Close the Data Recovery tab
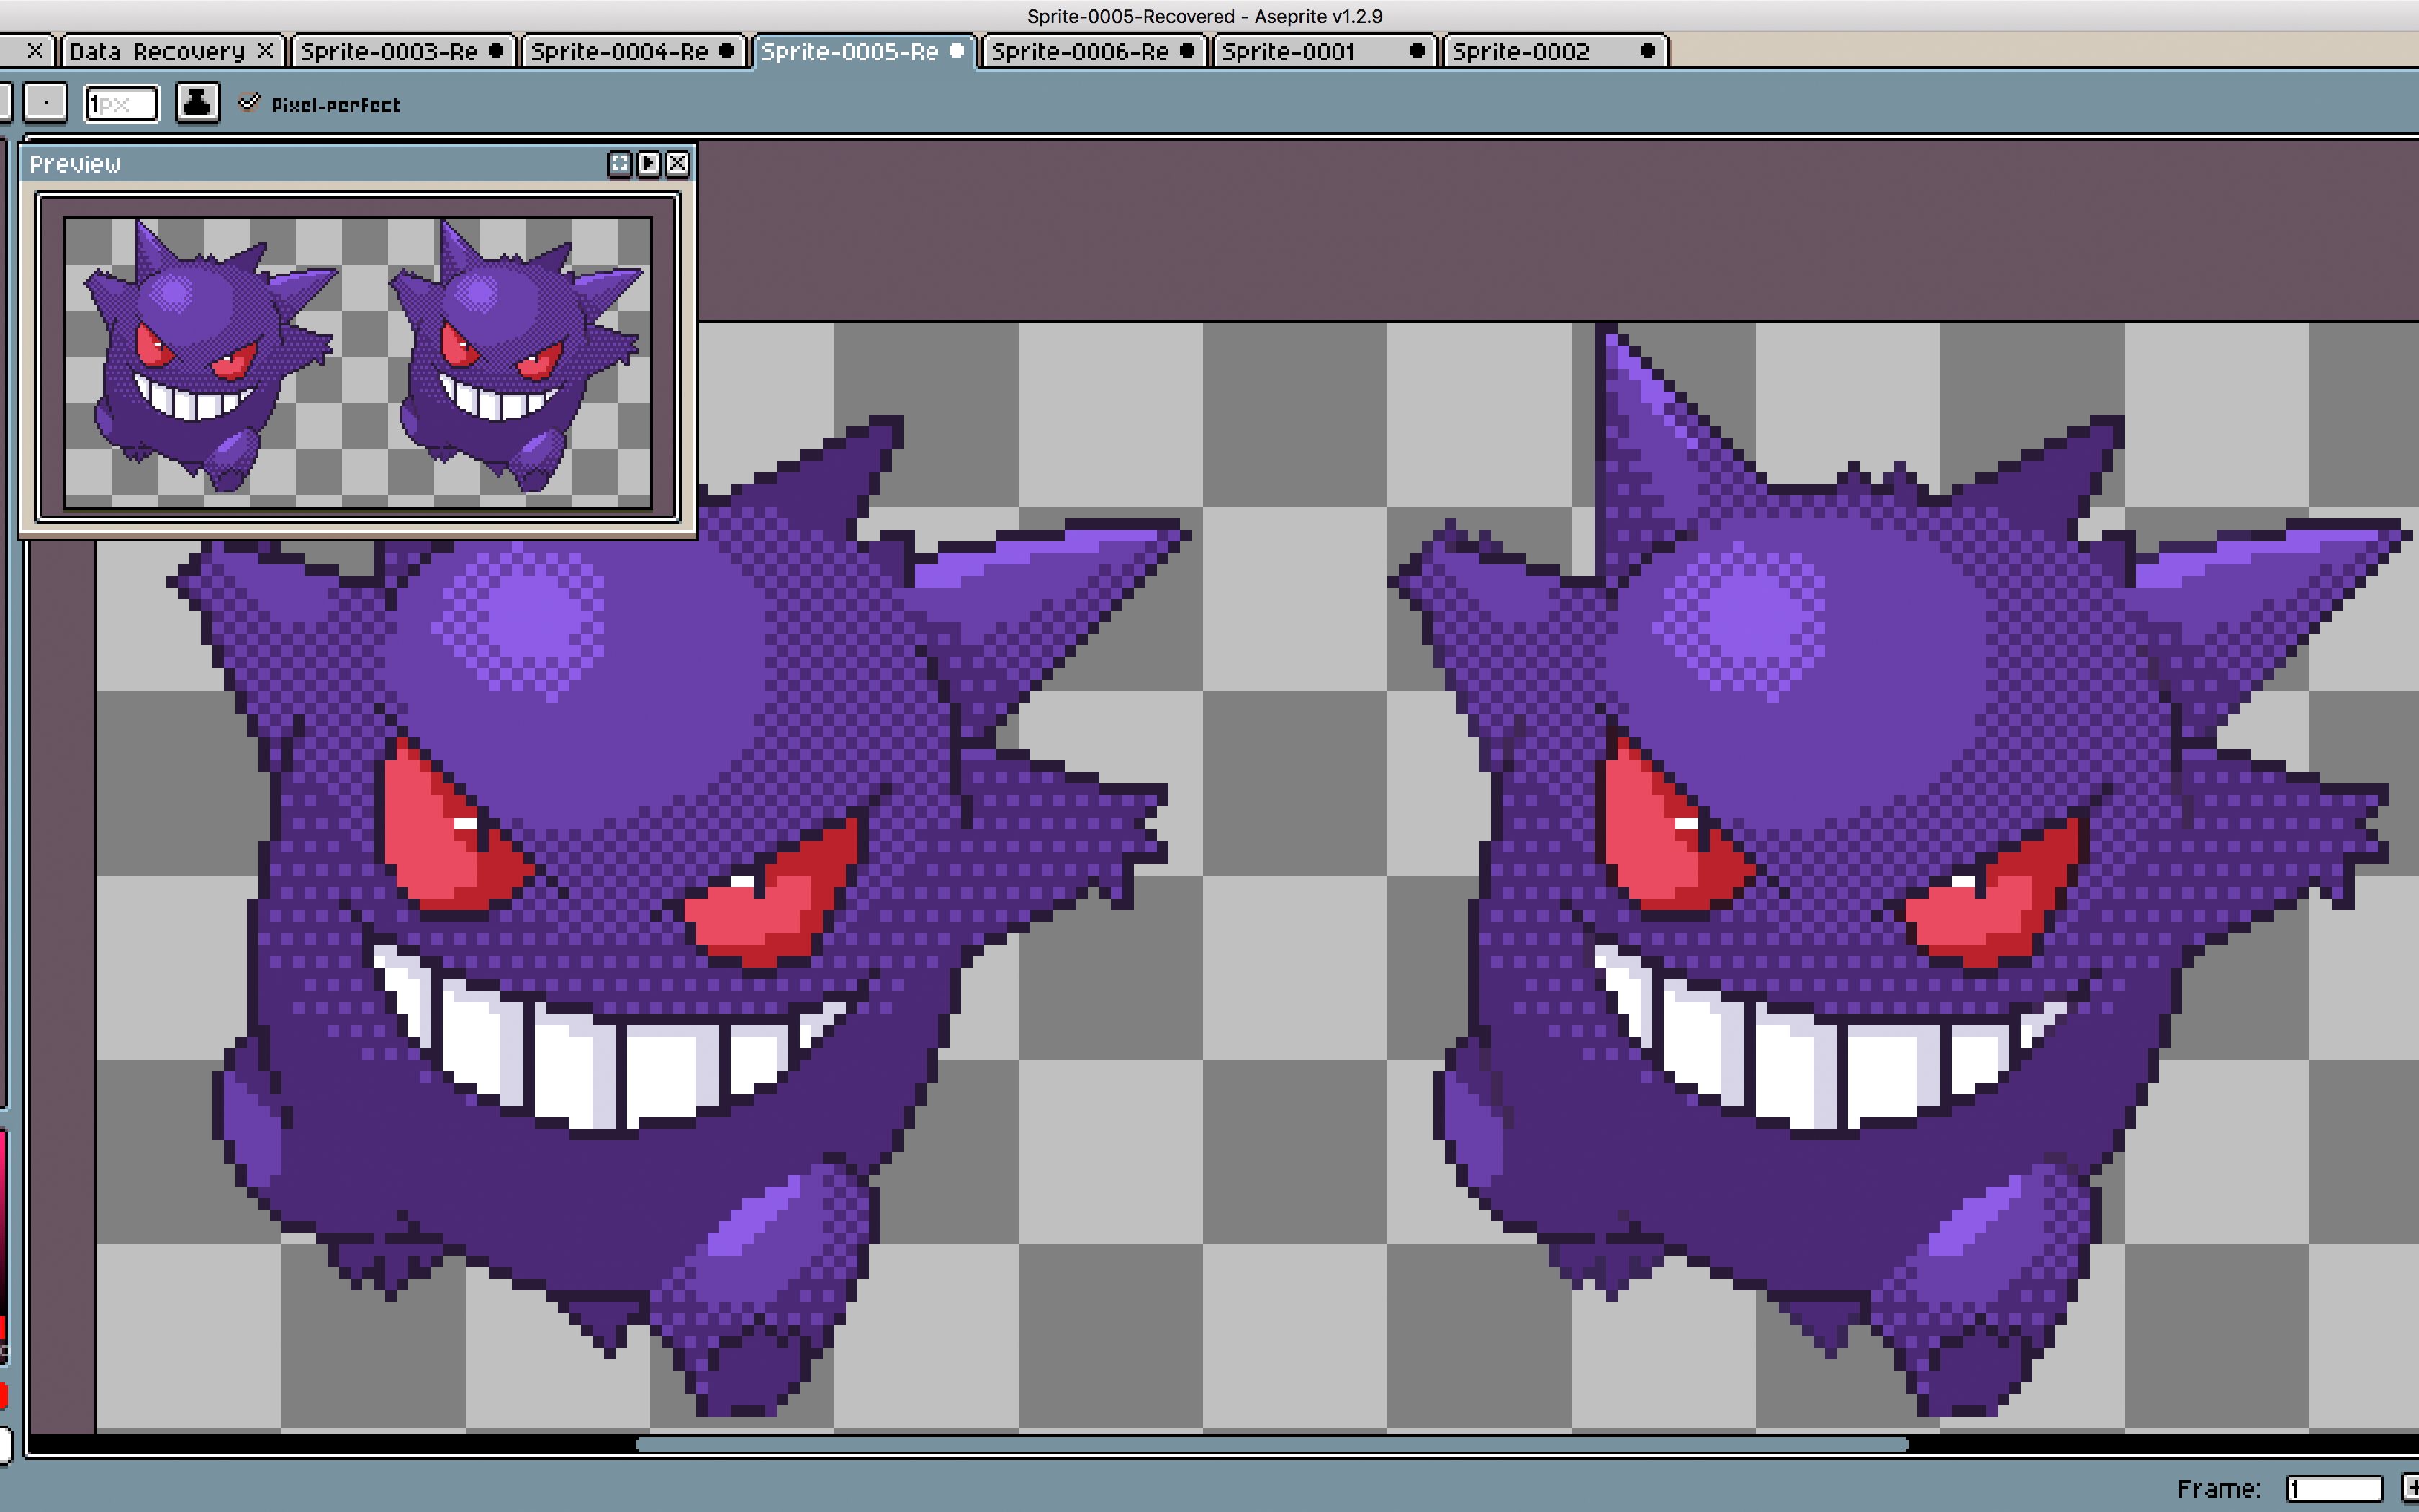 coord(266,50)
